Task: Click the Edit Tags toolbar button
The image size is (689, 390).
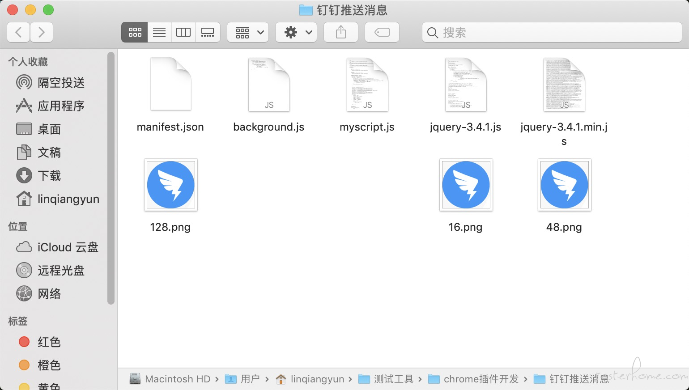Action: coord(382,32)
